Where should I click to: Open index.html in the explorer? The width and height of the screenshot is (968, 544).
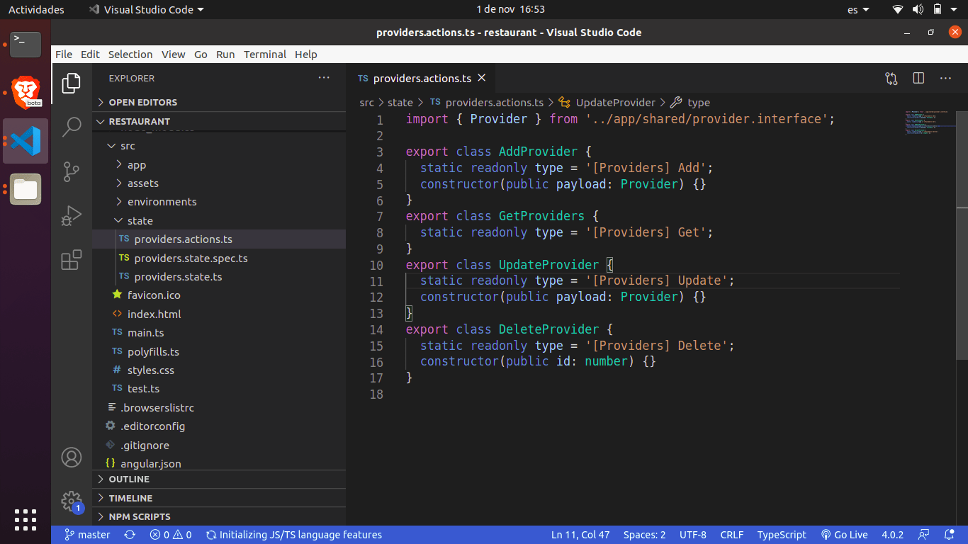pos(219,314)
